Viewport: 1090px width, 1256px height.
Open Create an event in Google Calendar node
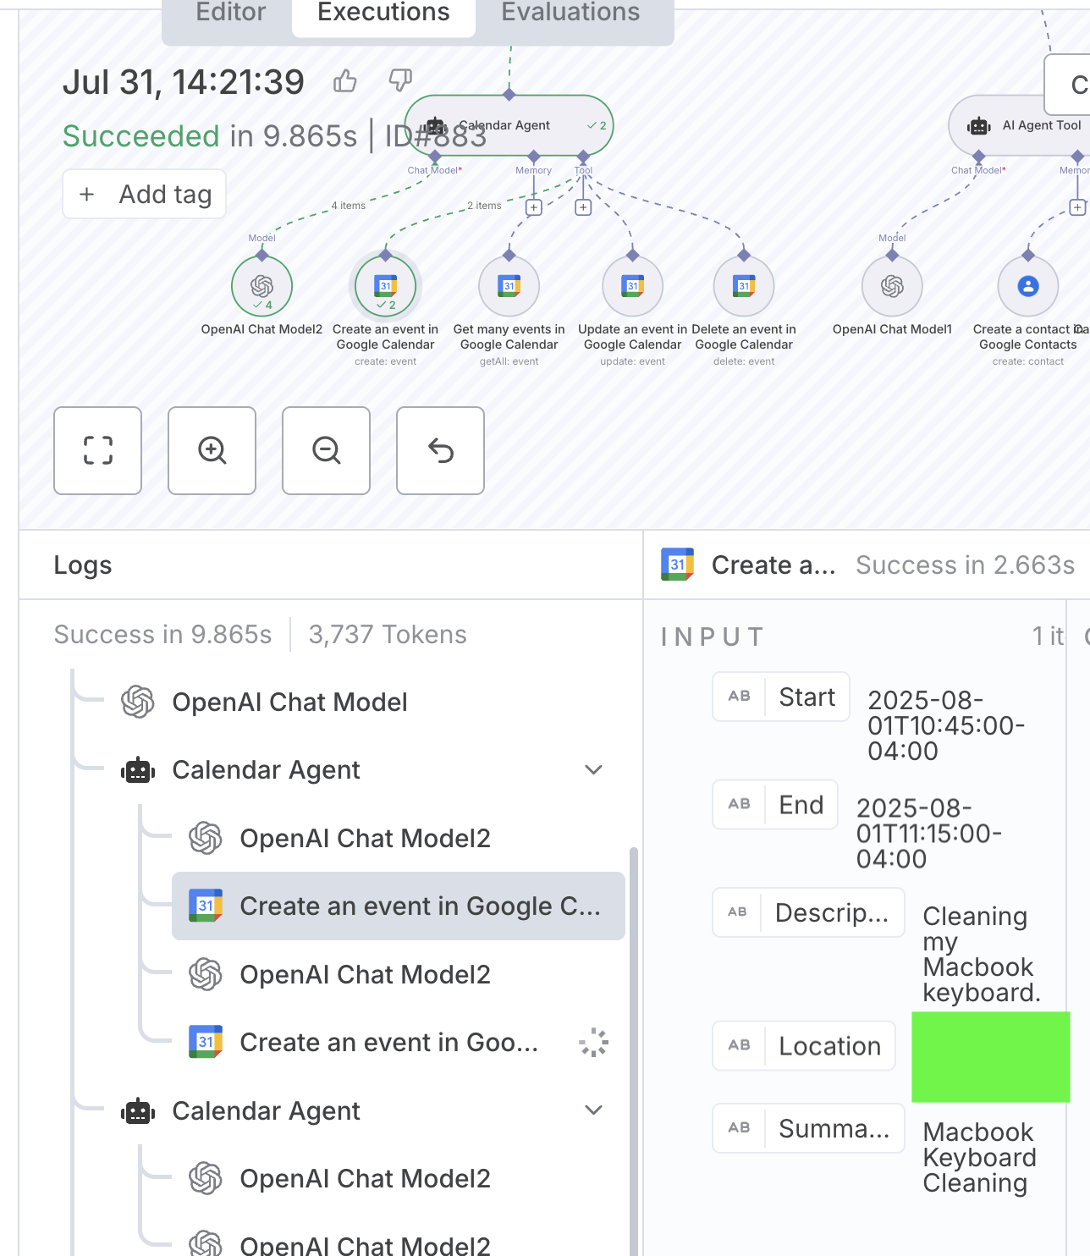pos(386,286)
